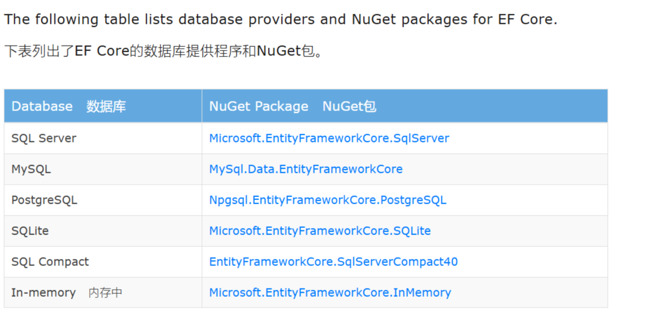Click the Microsoft.EntityFrameworkCore.SQLite link
The height and width of the screenshot is (314, 656).
tap(320, 231)
